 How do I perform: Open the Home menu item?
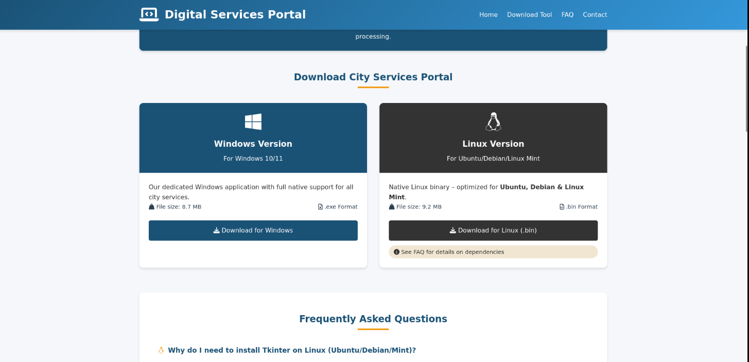point(488,15)
